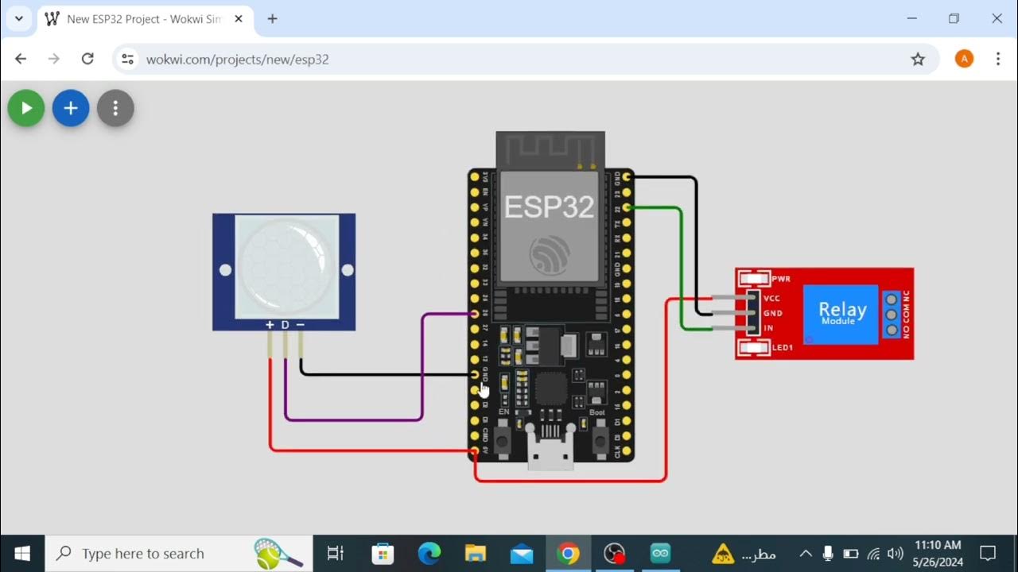Close the New ESP32 Project tab
The height and width of the screenshot is (572, 1018).
pyautogui.click(x=239, y=19)
